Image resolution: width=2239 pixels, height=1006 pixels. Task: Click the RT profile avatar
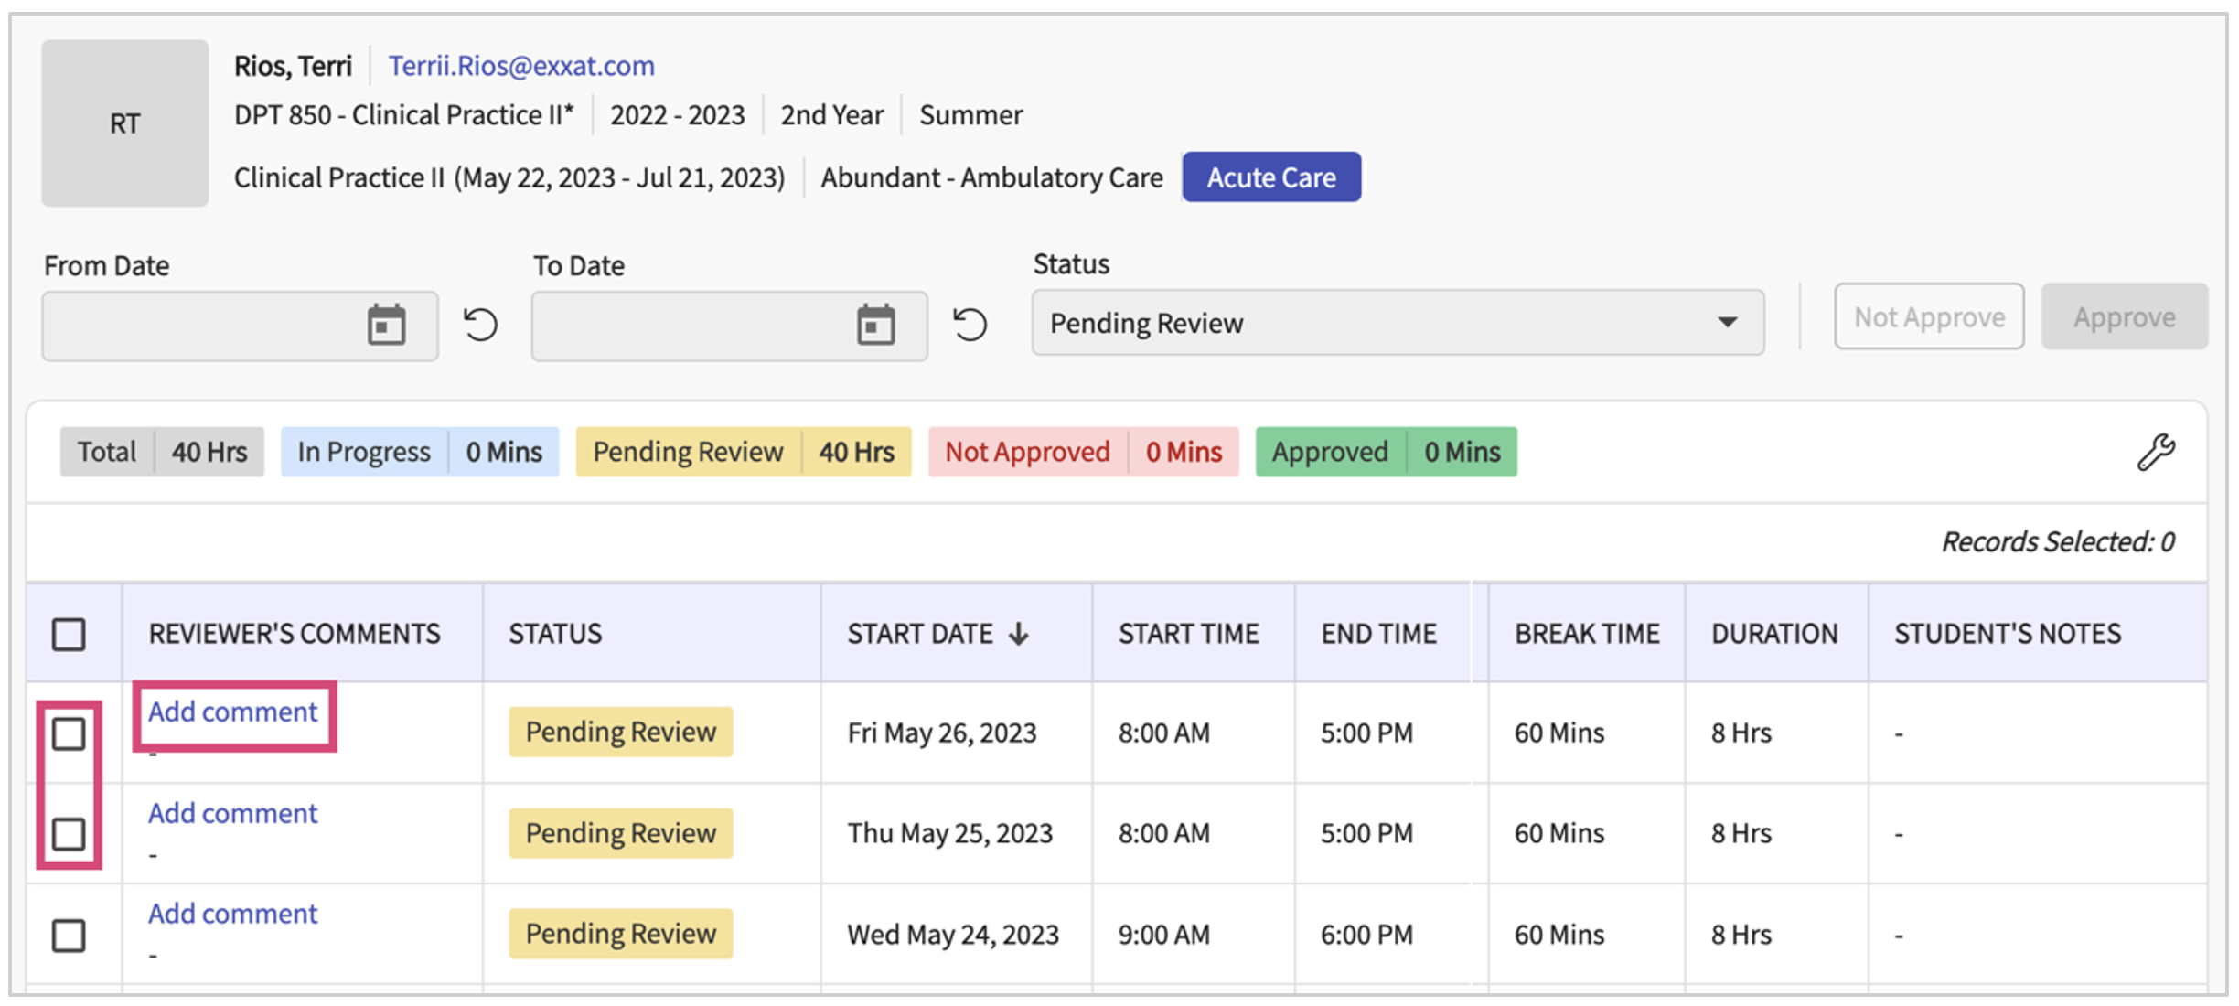click(125, 123)
